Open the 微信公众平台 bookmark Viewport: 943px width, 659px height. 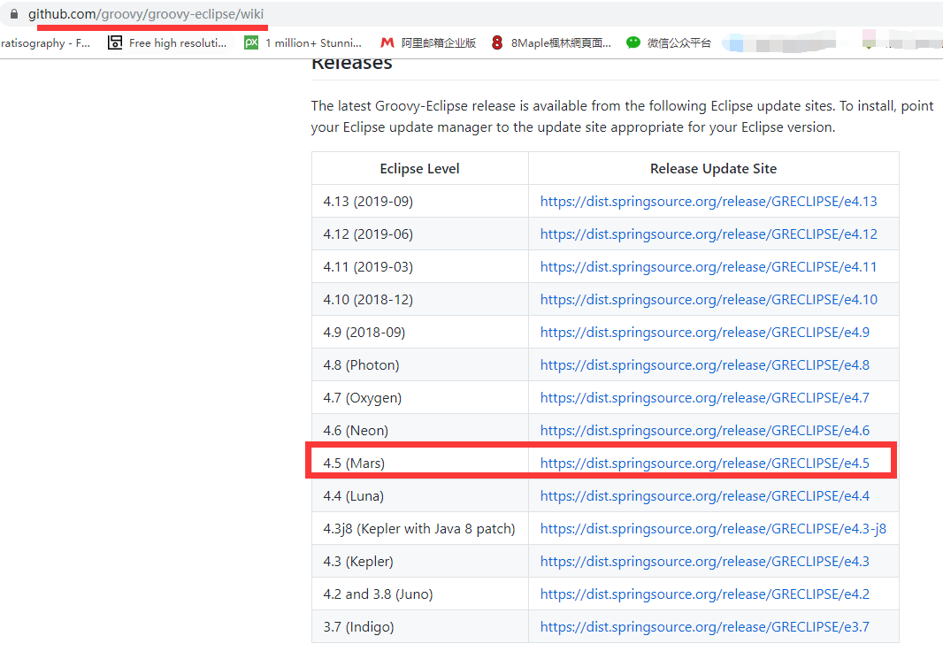tap(668, 42)
